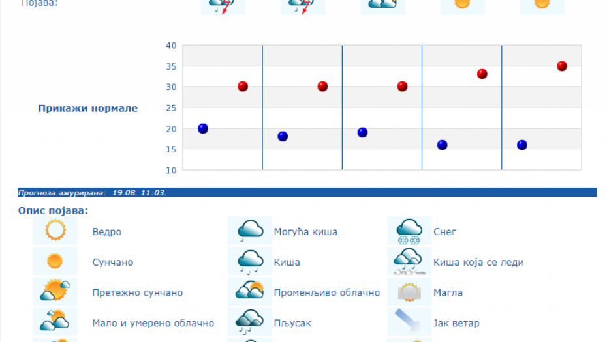Viewport: 607px width, 342px height.
Task: Click the Киша која се леди icon
Action: click(x=409, y=261)
